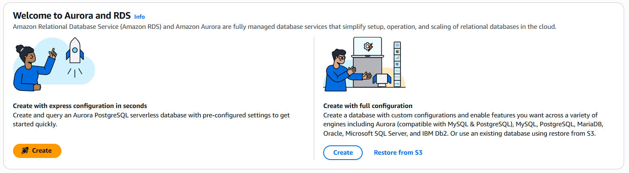Click the "Create with express configuration in seconds" title
629x173 pixels.
tap(80, 106)
